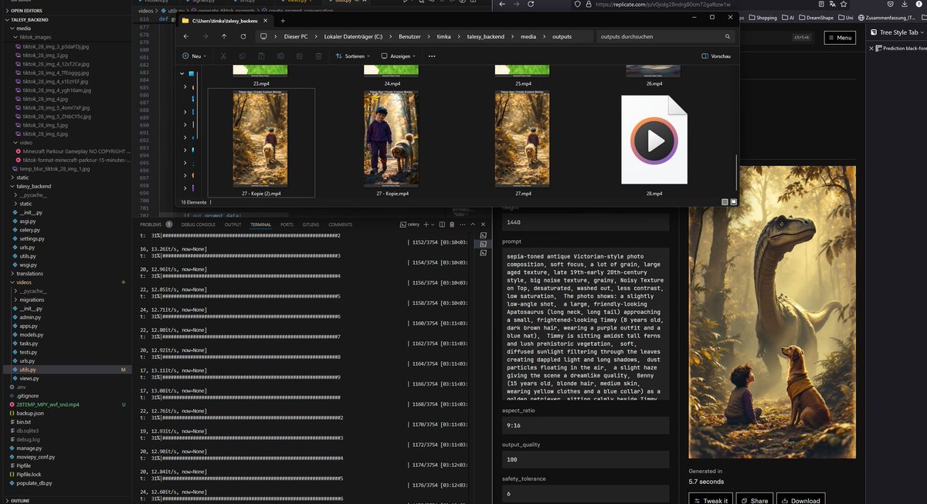Switch Explorer to large thumbnails view
This screenshot has height=504, width=927.
tap(733, 202)
